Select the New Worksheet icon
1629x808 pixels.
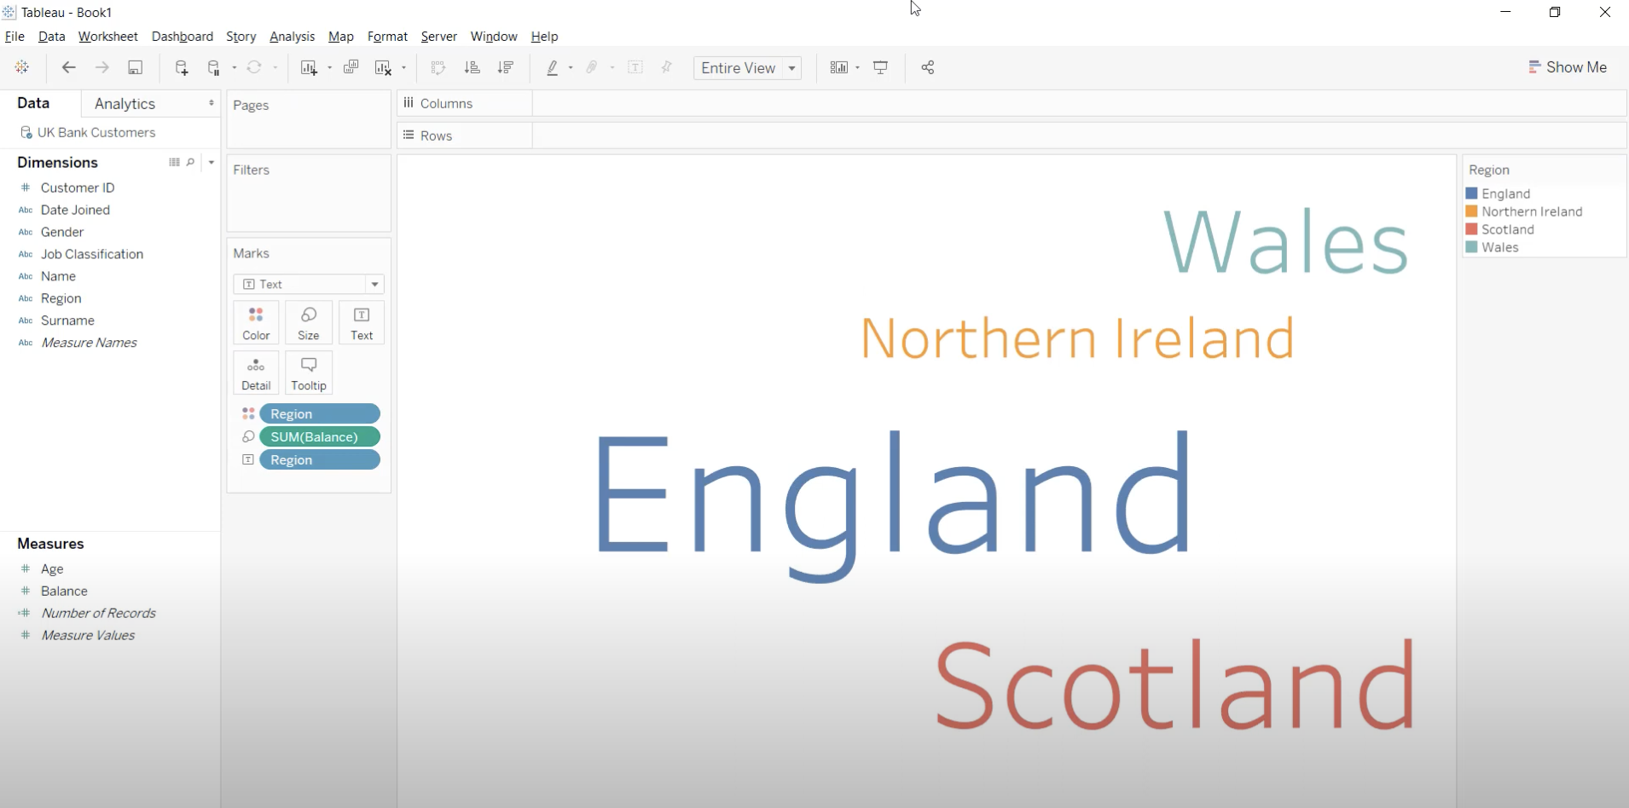[310, 67]
